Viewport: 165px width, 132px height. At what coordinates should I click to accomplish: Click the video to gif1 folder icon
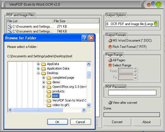(x=49, y=105)
